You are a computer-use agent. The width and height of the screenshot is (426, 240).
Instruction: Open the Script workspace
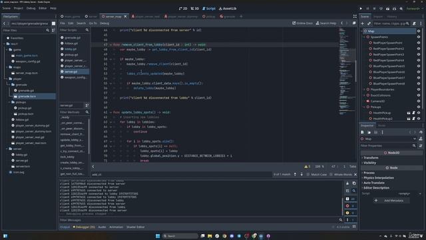click(x=209, y=9)
